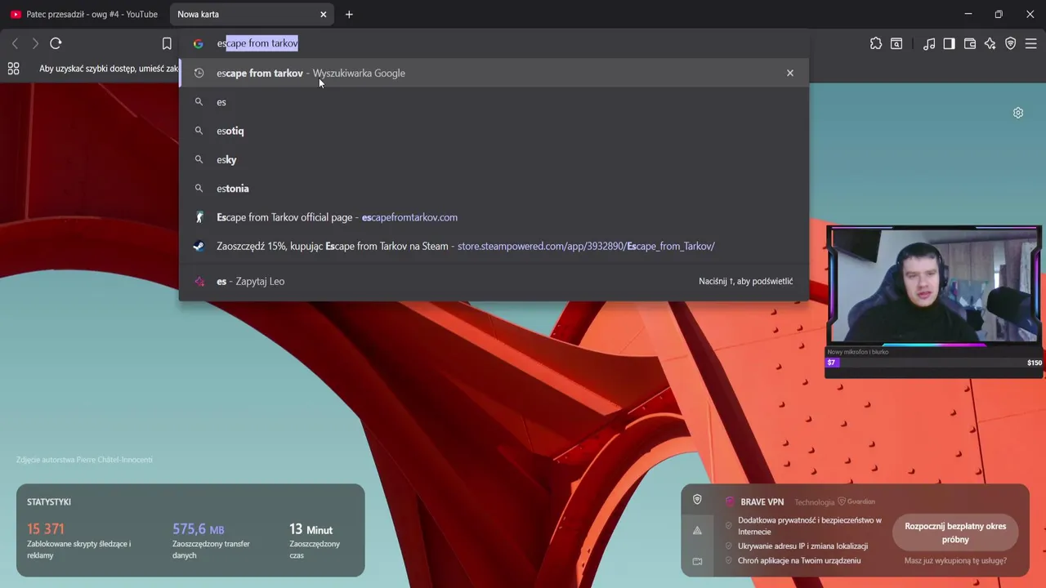This screenshot has height=588, width=1046.
Task: Open the Extensions puzzle icon
Action: tap(876, 43)
